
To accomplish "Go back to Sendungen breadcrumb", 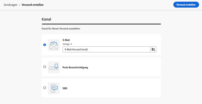I will 11,5.
